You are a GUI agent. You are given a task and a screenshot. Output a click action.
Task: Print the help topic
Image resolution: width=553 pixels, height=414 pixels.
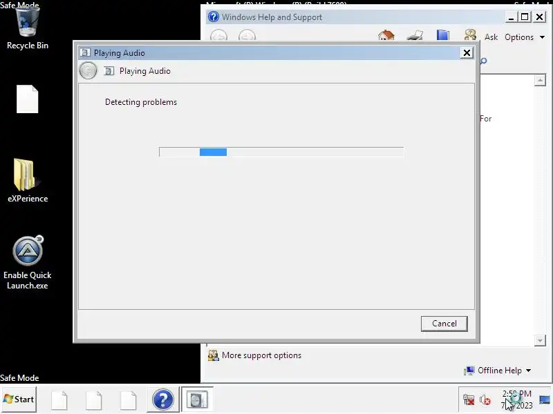pos(415,36)
